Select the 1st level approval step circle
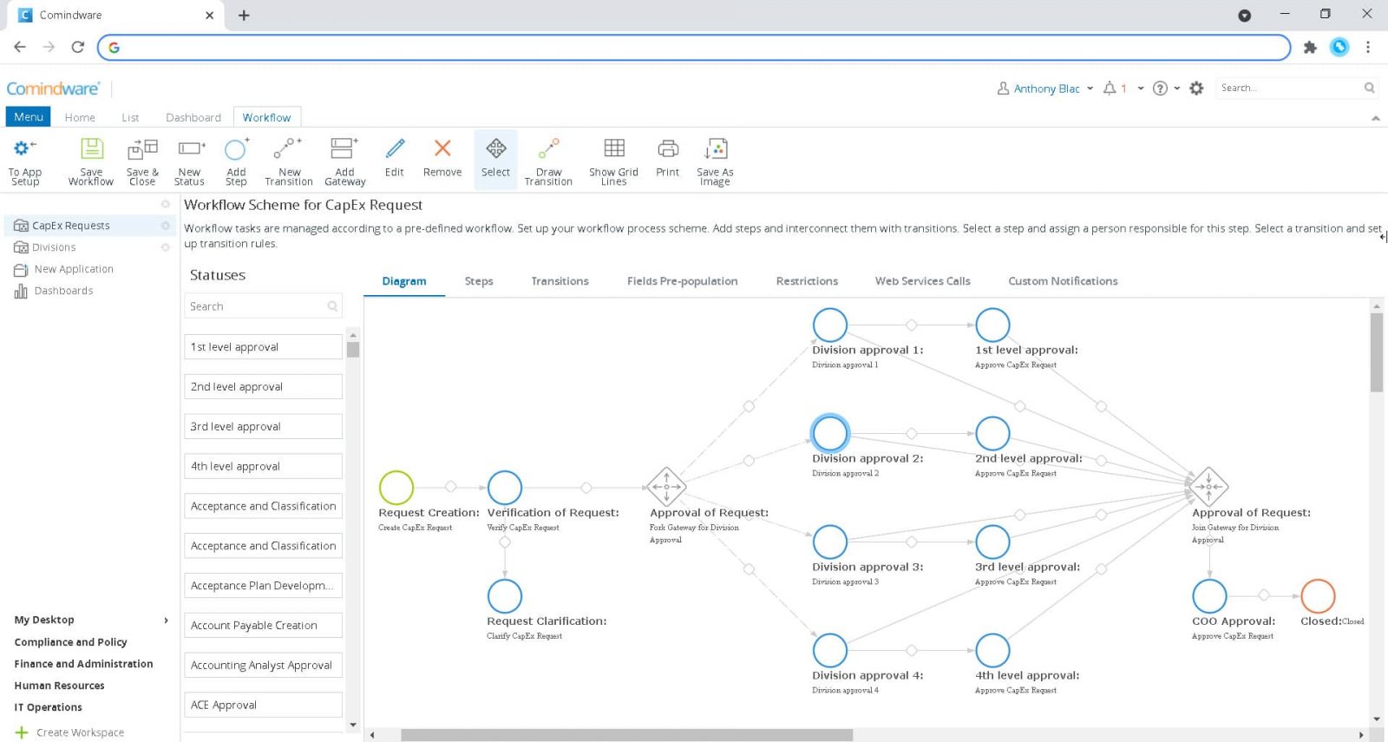Screen dimensions: 1388x742 [x=992, y=325]
